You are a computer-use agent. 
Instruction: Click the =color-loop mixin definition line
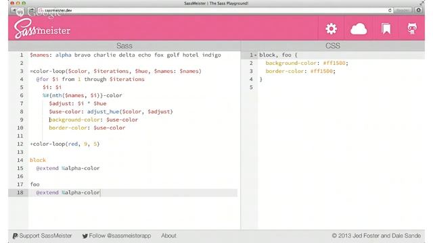point(116,71)
